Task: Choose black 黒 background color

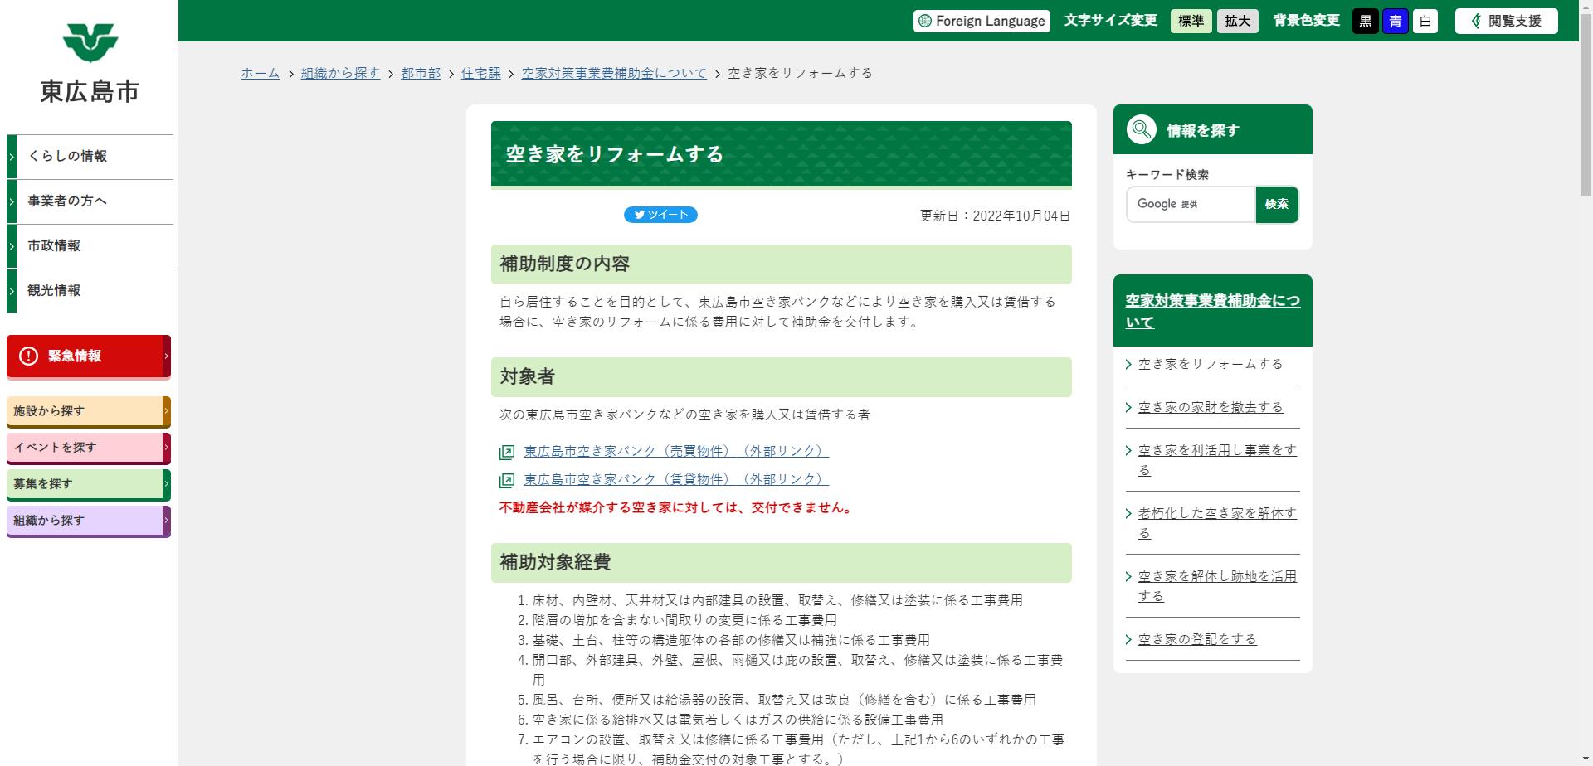Action: 1366,22
